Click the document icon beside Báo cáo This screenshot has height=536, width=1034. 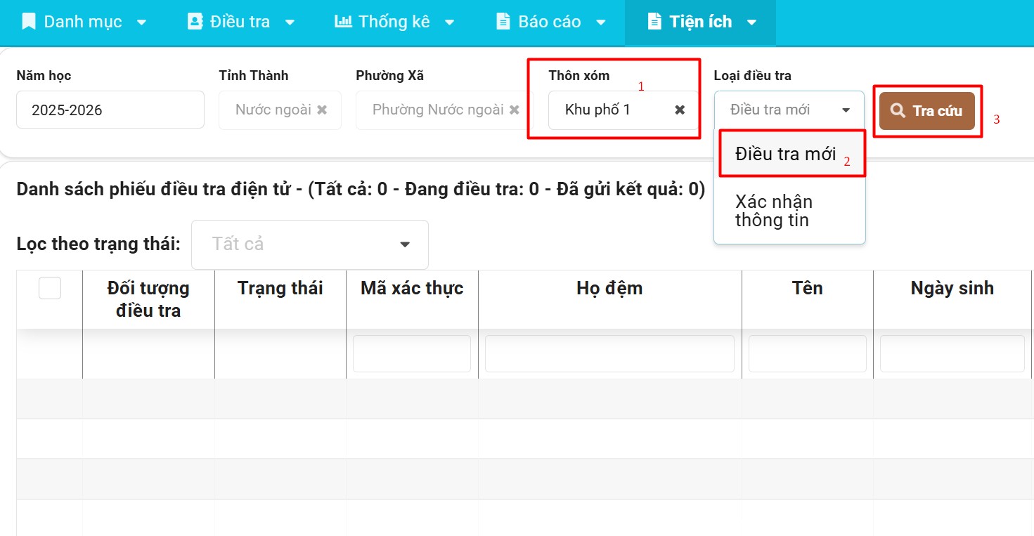tap(503, 22)
